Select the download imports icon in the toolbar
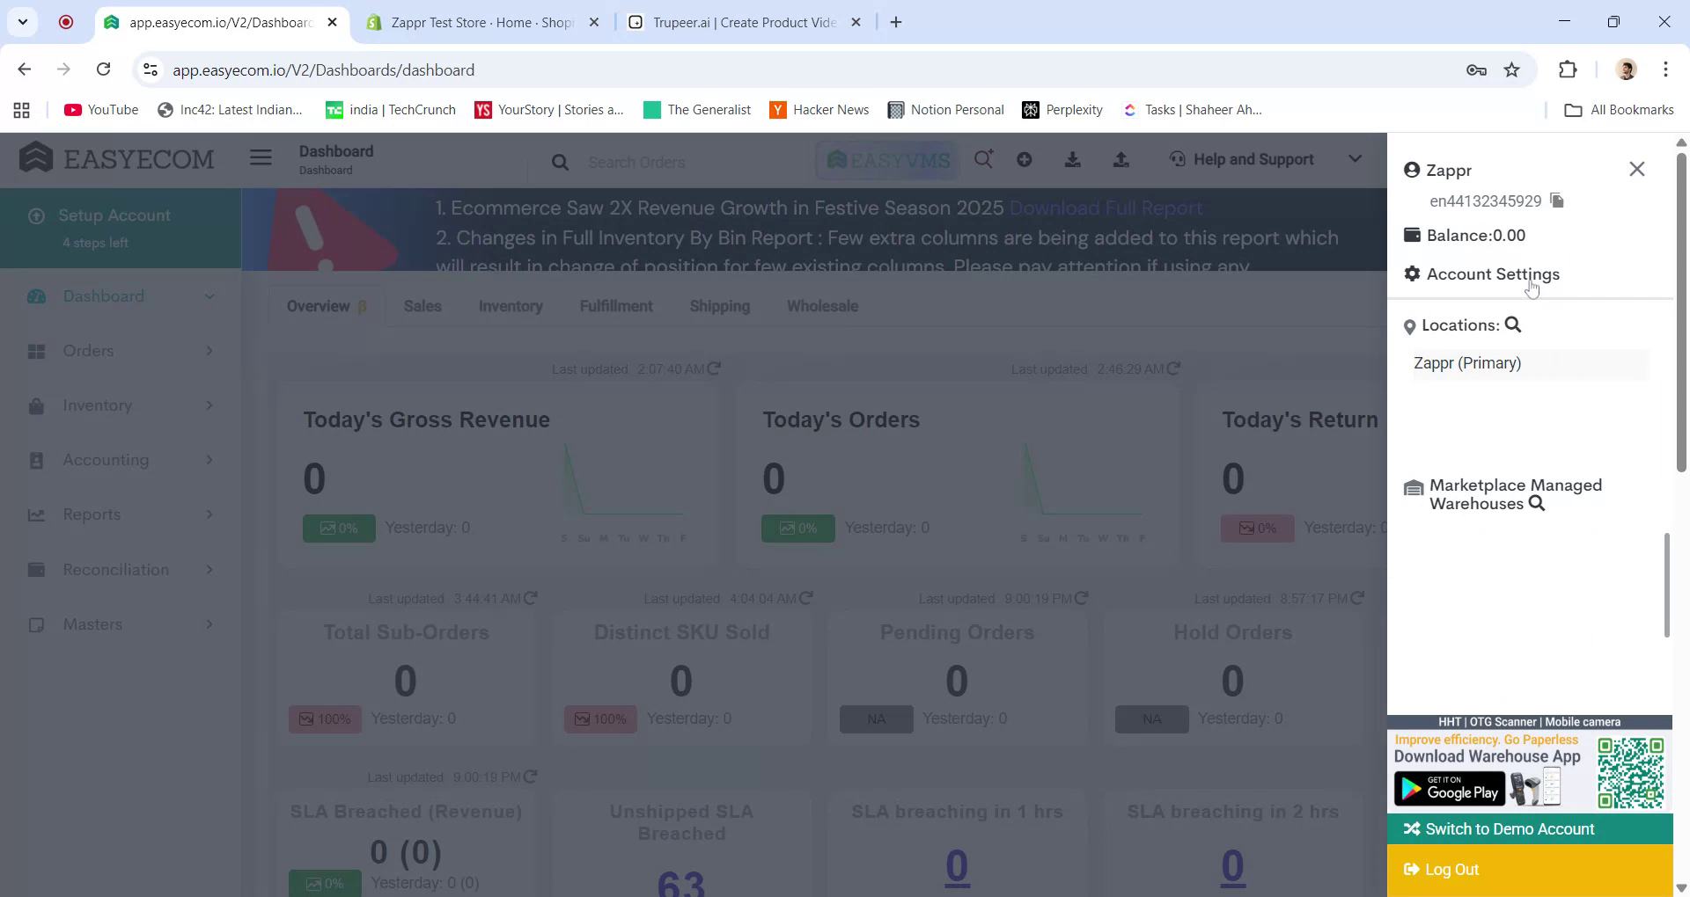 click(x=1073, y=160)
